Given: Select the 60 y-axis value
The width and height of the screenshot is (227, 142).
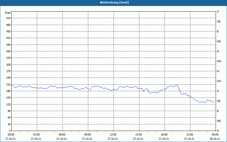Looking at the screenshot, I should point(9,118).
